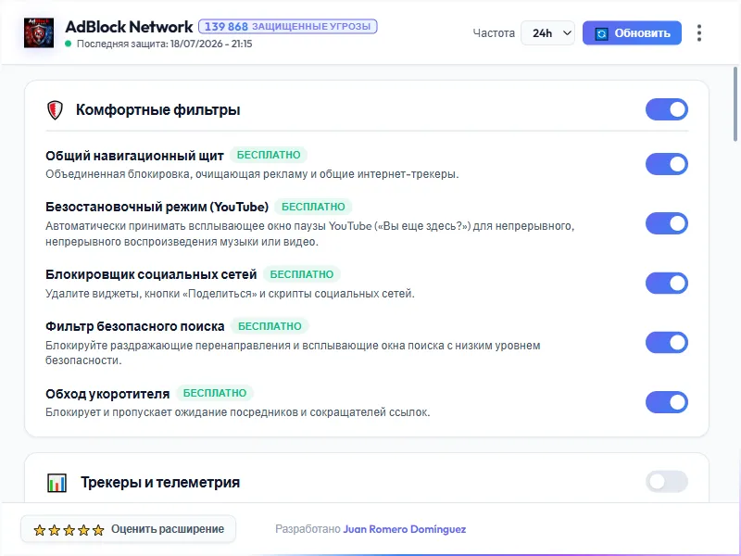This screenshot has width=741, height=556.
Task: Click the red shield icon beside Комфортные фильтры
Action: (x=55, y=109)
